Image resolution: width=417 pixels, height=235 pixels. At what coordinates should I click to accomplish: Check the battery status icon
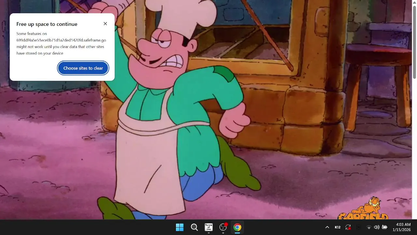(385, 227)
